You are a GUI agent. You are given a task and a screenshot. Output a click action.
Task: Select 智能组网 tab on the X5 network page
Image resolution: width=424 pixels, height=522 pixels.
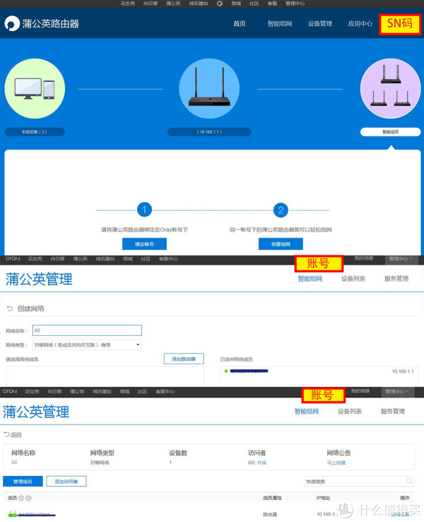tap(307, 412)
